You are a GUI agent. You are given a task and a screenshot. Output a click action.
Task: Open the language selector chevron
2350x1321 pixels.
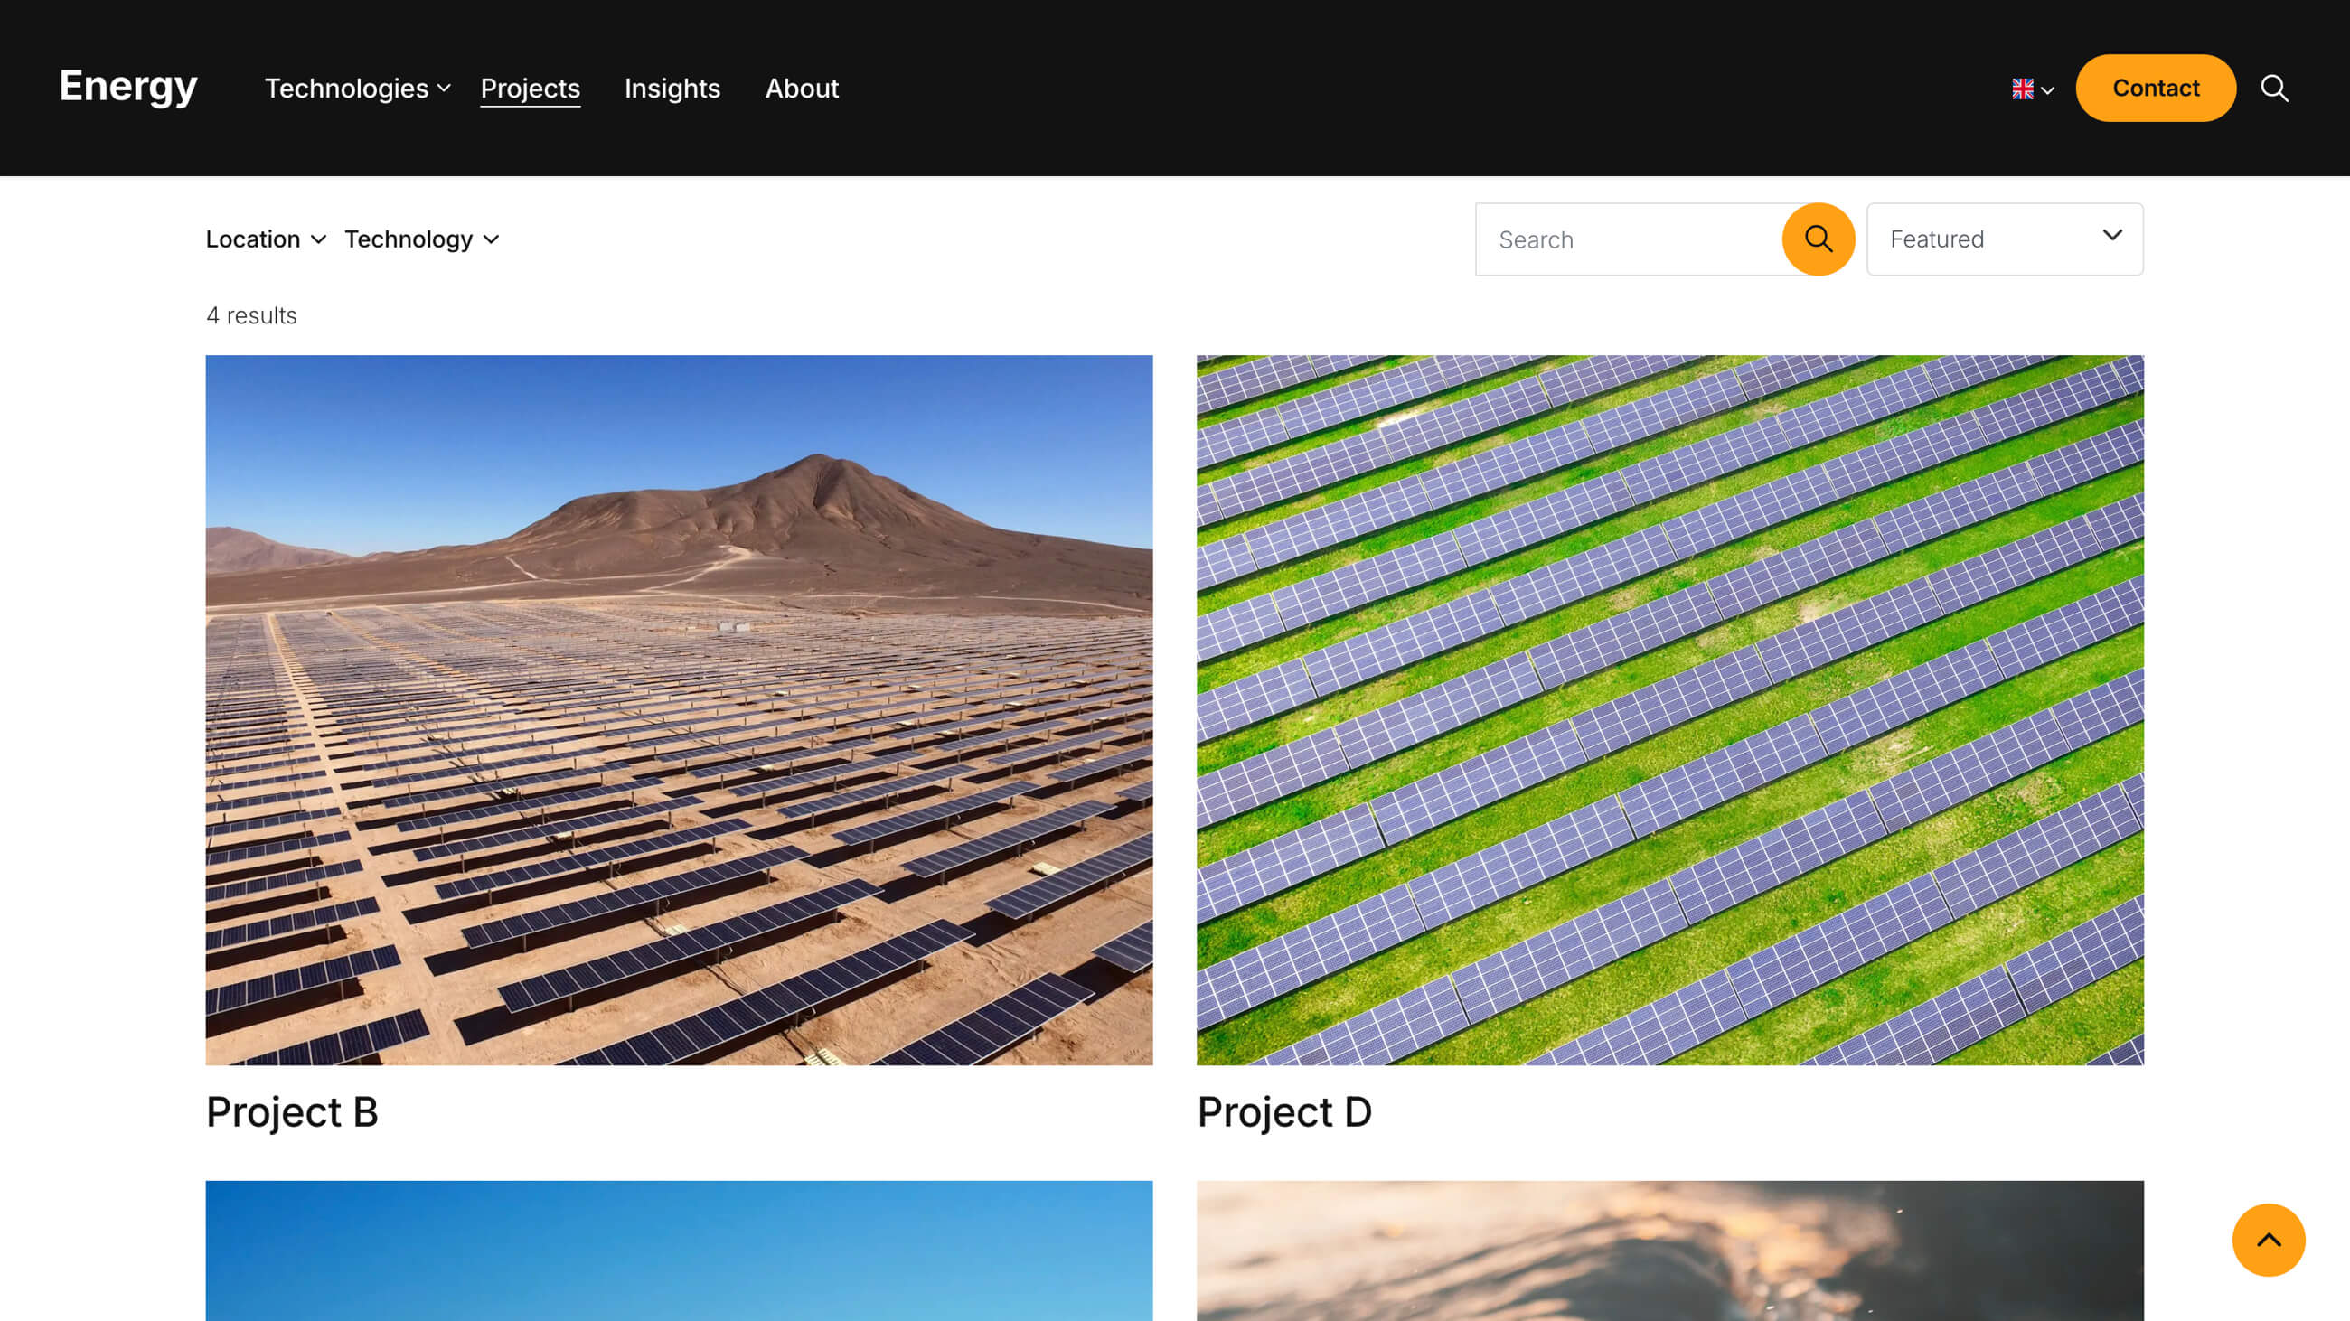pyautogui.click(x=2047, y=90)
